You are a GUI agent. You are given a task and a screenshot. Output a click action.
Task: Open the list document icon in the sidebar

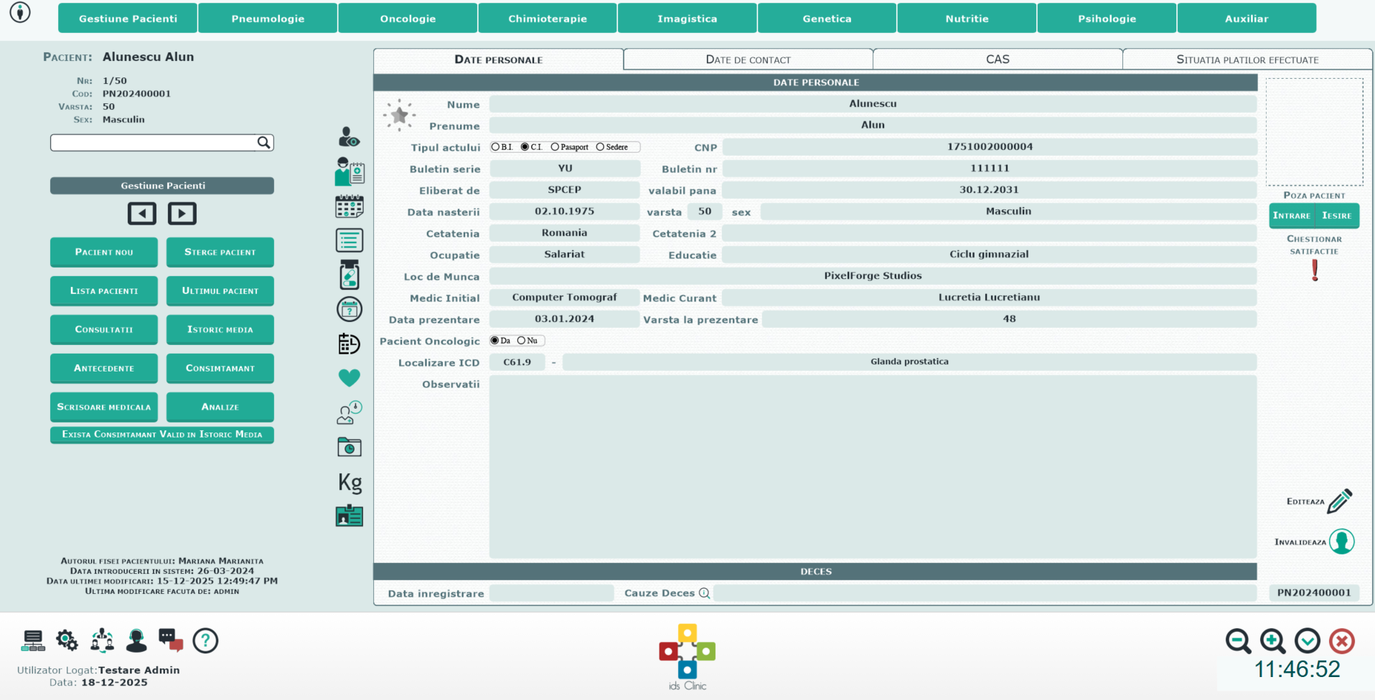349,240
